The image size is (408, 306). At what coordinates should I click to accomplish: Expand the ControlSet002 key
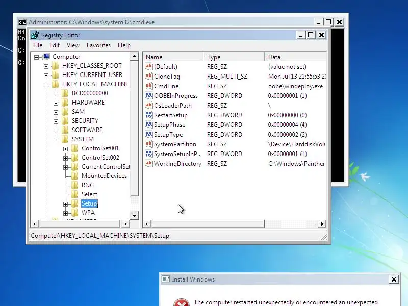pos(65,158)
